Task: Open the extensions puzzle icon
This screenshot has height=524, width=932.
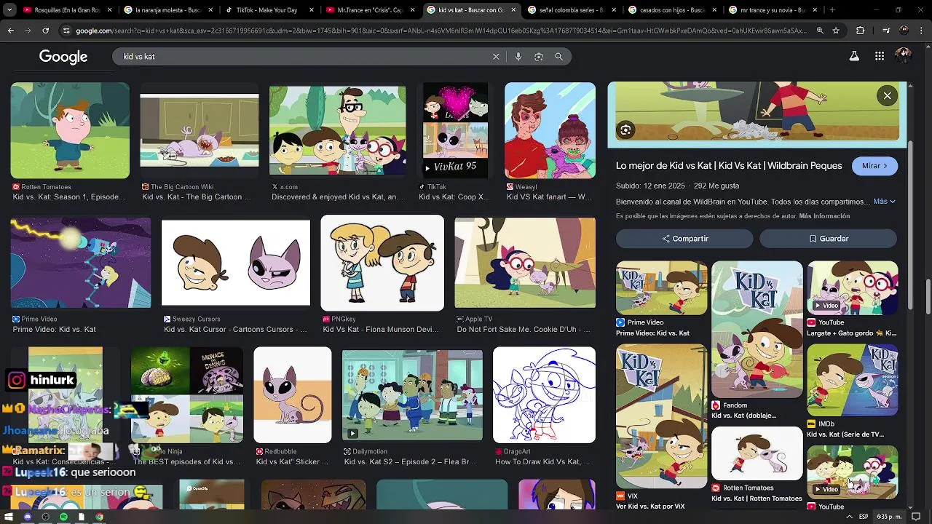Action: tap(861, 31)
